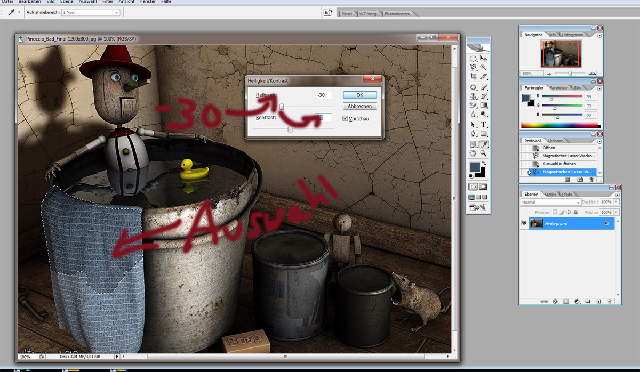Image resolution: width=640 pixels, height=372 pixels.
Task: Click Helligkeit slider handle
Action: point(281,106)
